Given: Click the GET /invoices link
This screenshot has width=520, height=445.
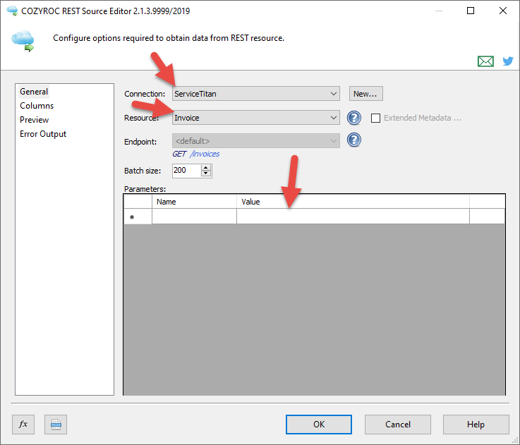Looking at the screenshot, I should [195, 154].
